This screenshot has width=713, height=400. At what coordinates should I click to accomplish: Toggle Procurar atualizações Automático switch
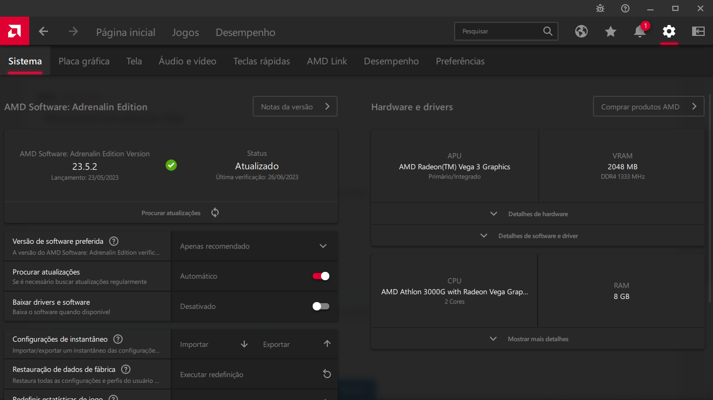tap(321, 276)
